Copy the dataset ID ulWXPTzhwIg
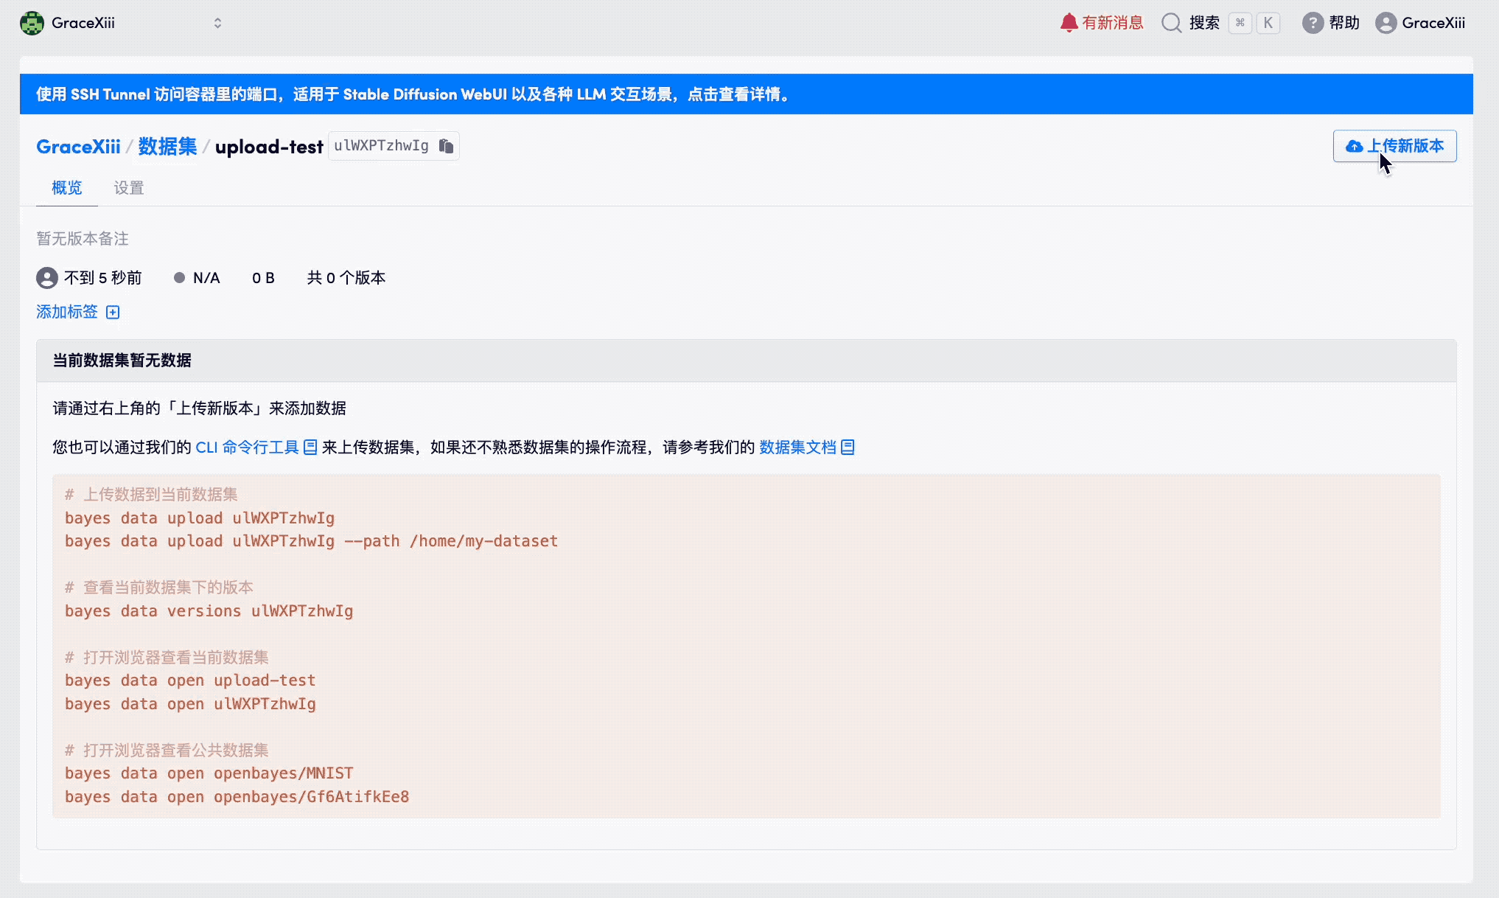This screenshot has height=898, width=1499. pos(446,146)
